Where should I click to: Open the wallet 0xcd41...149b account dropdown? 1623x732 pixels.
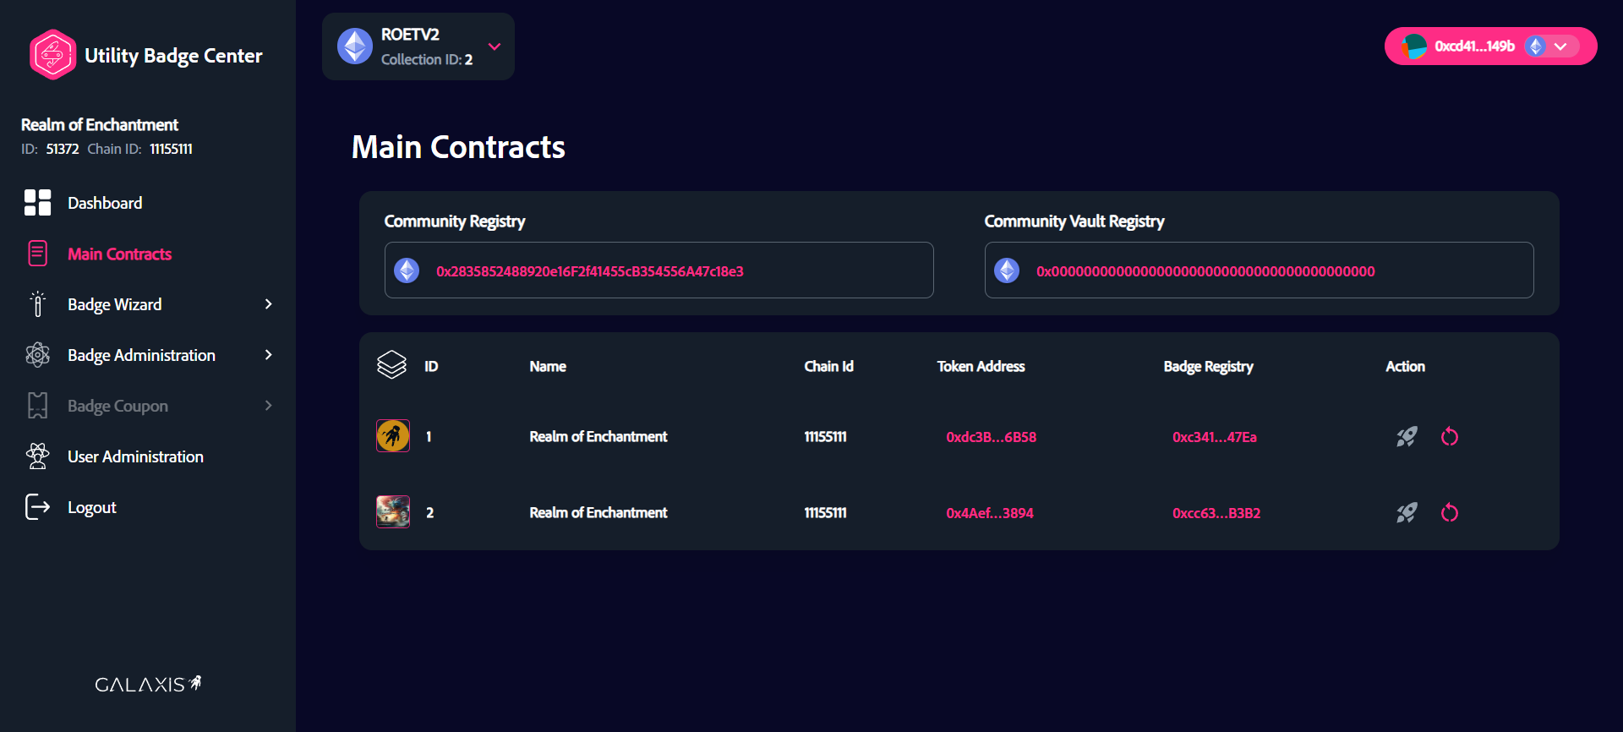click(1560, 46)
